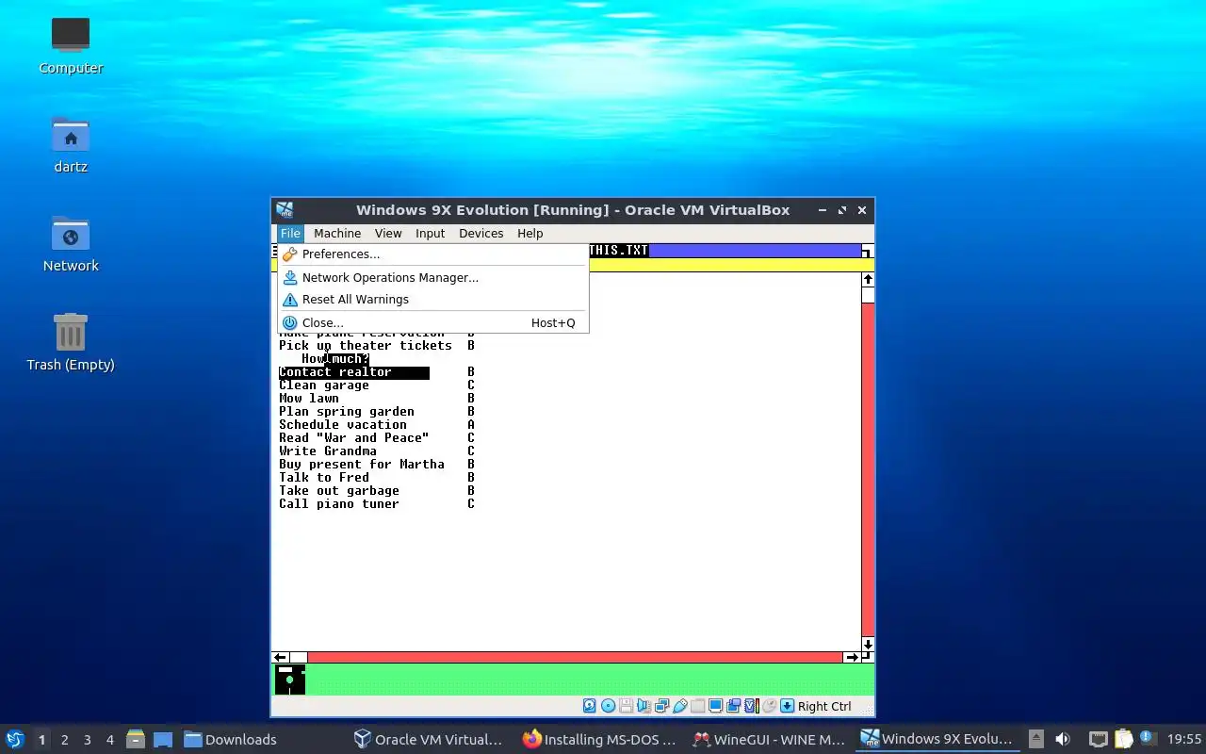Open the Computer desktop icon
Screen dimensions: 1206x754
[x=71, y=45]
